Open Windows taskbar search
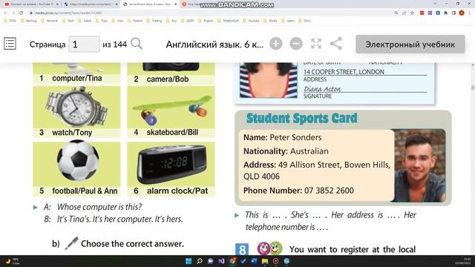Screen dimensions: 475x267 pyautogui.click(x=200, y=261)
